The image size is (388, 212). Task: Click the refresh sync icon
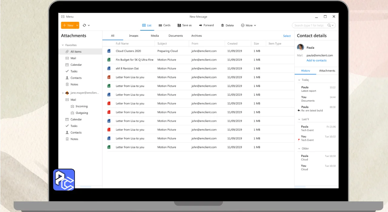pos(84,25)
